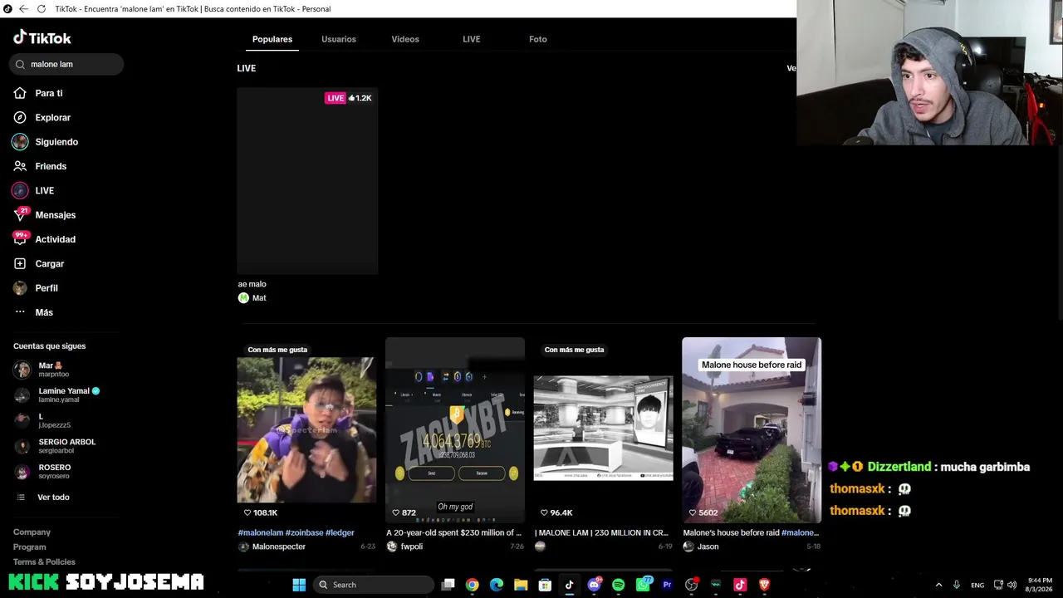The width and height of the screenshot is (1063, 598).
Task: Open Microsoft Store from the taskbar
Action: [545, 585]
